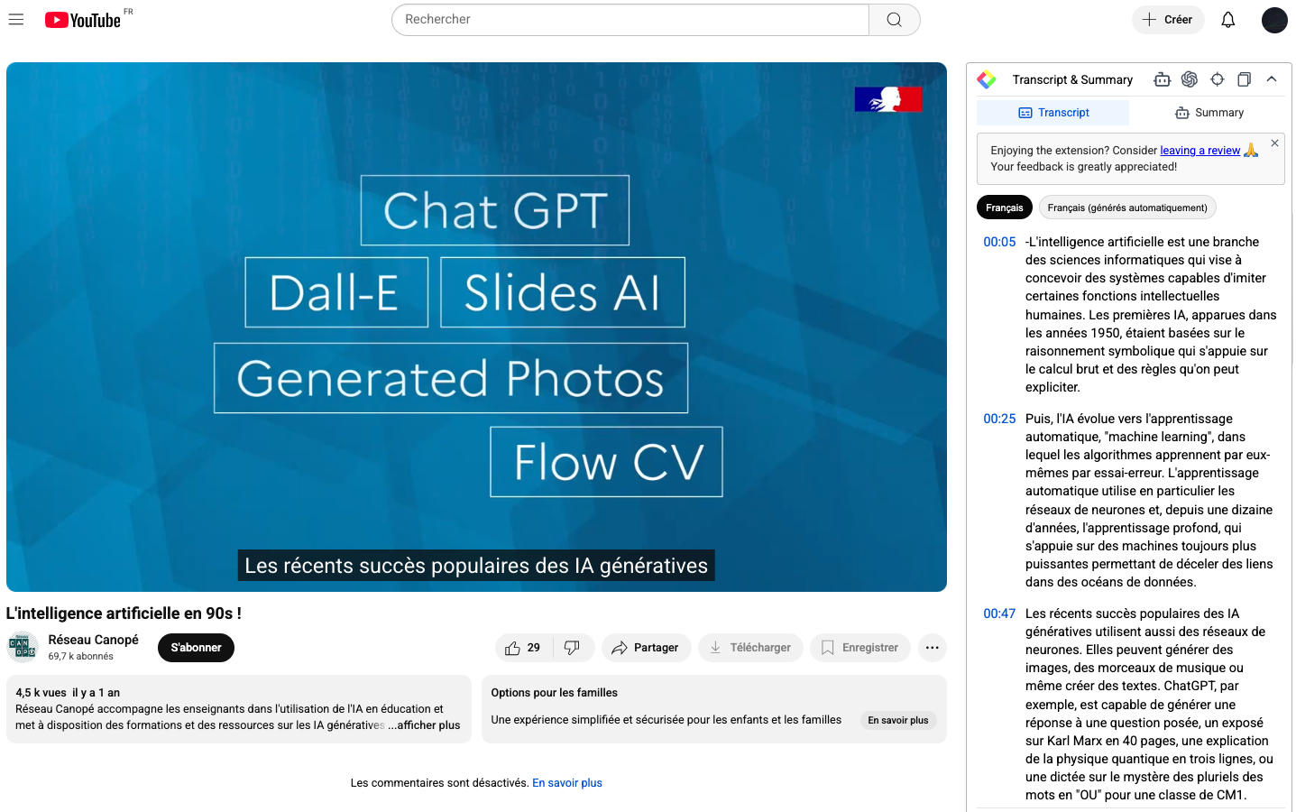Click the search magnifier button
This screenshot has height=812, width=1296.
point(894,20)
